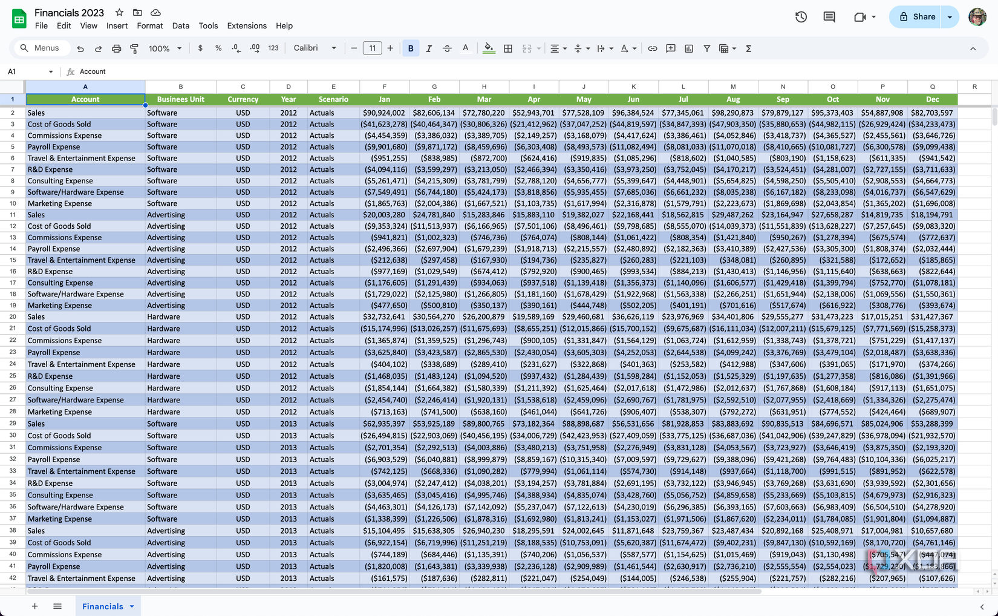Open the Data menu
The height and width of the screenshot is (616, 998).
tap(180, 26)
